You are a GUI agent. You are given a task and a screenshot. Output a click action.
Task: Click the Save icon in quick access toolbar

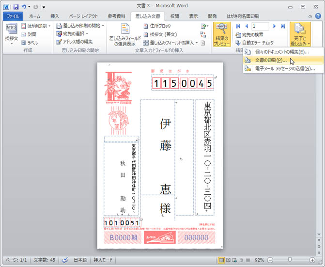coord(16,7)
